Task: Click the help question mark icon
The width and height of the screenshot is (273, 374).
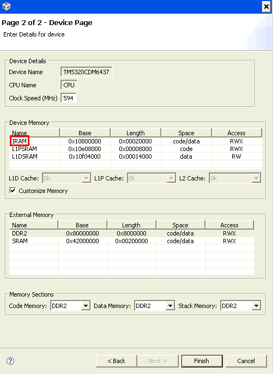Action: pyautogui.click(x=10, y=361)
